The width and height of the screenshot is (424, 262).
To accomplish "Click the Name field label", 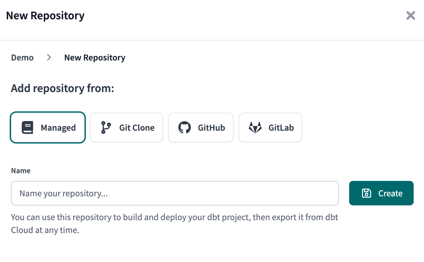I will (21, 171).
